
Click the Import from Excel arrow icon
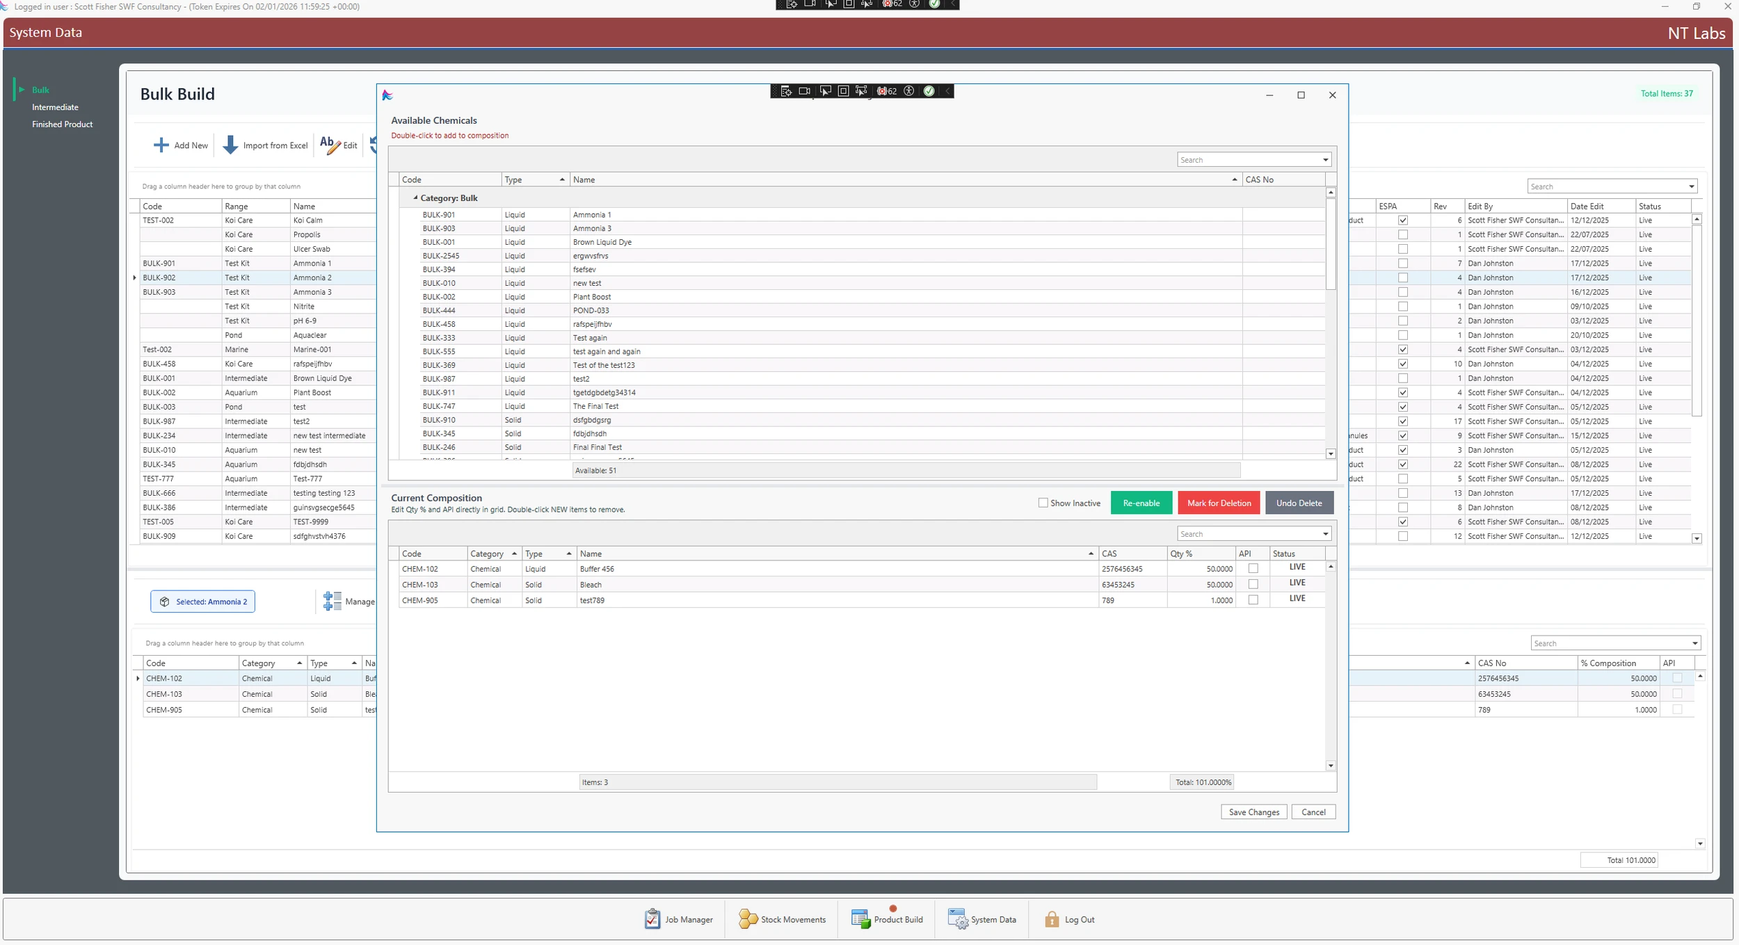[x=230, y=145]
